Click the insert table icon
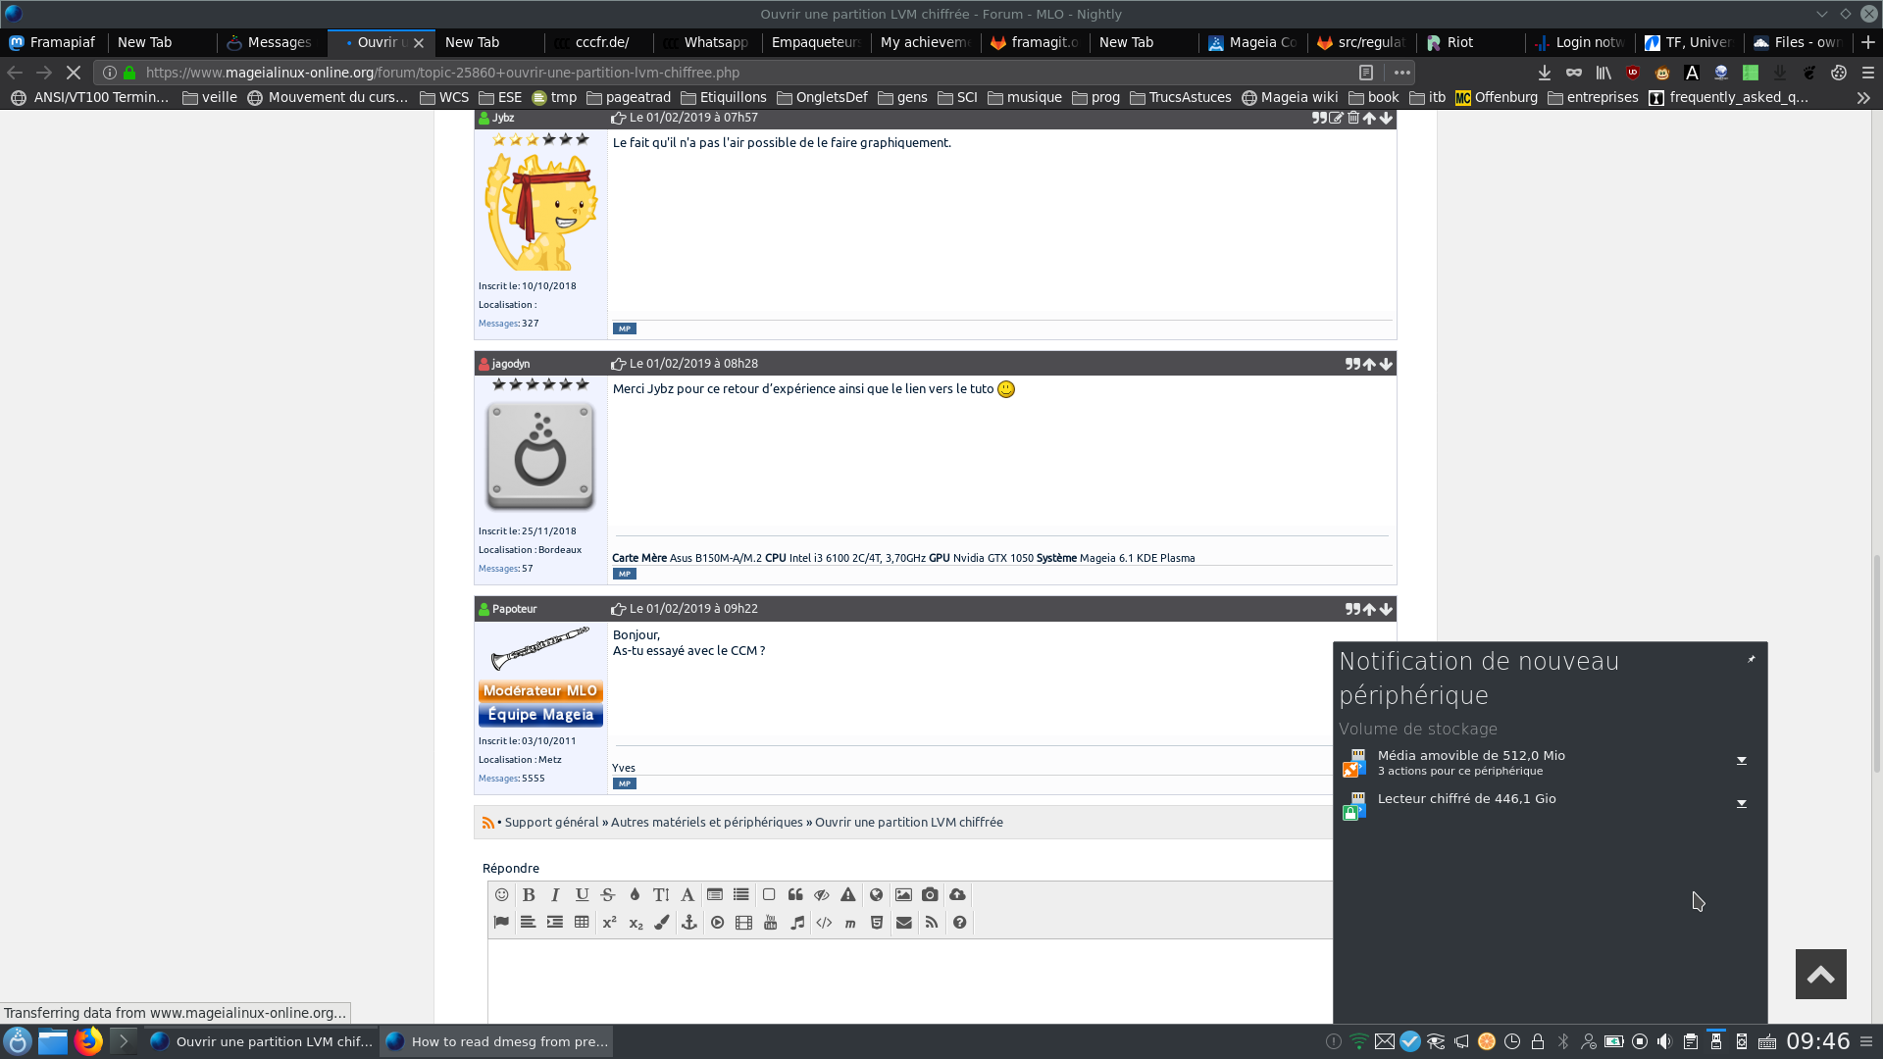The image size is (1883, 1059). pyautogui.click(x=582, y=923)
